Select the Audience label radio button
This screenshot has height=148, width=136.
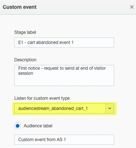click(17, 126)
